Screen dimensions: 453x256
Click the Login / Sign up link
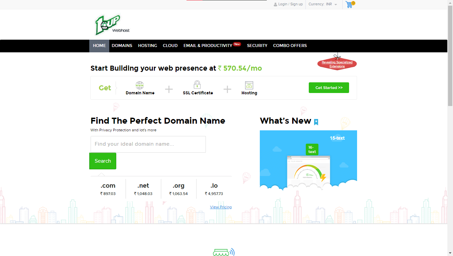(290, 4)
